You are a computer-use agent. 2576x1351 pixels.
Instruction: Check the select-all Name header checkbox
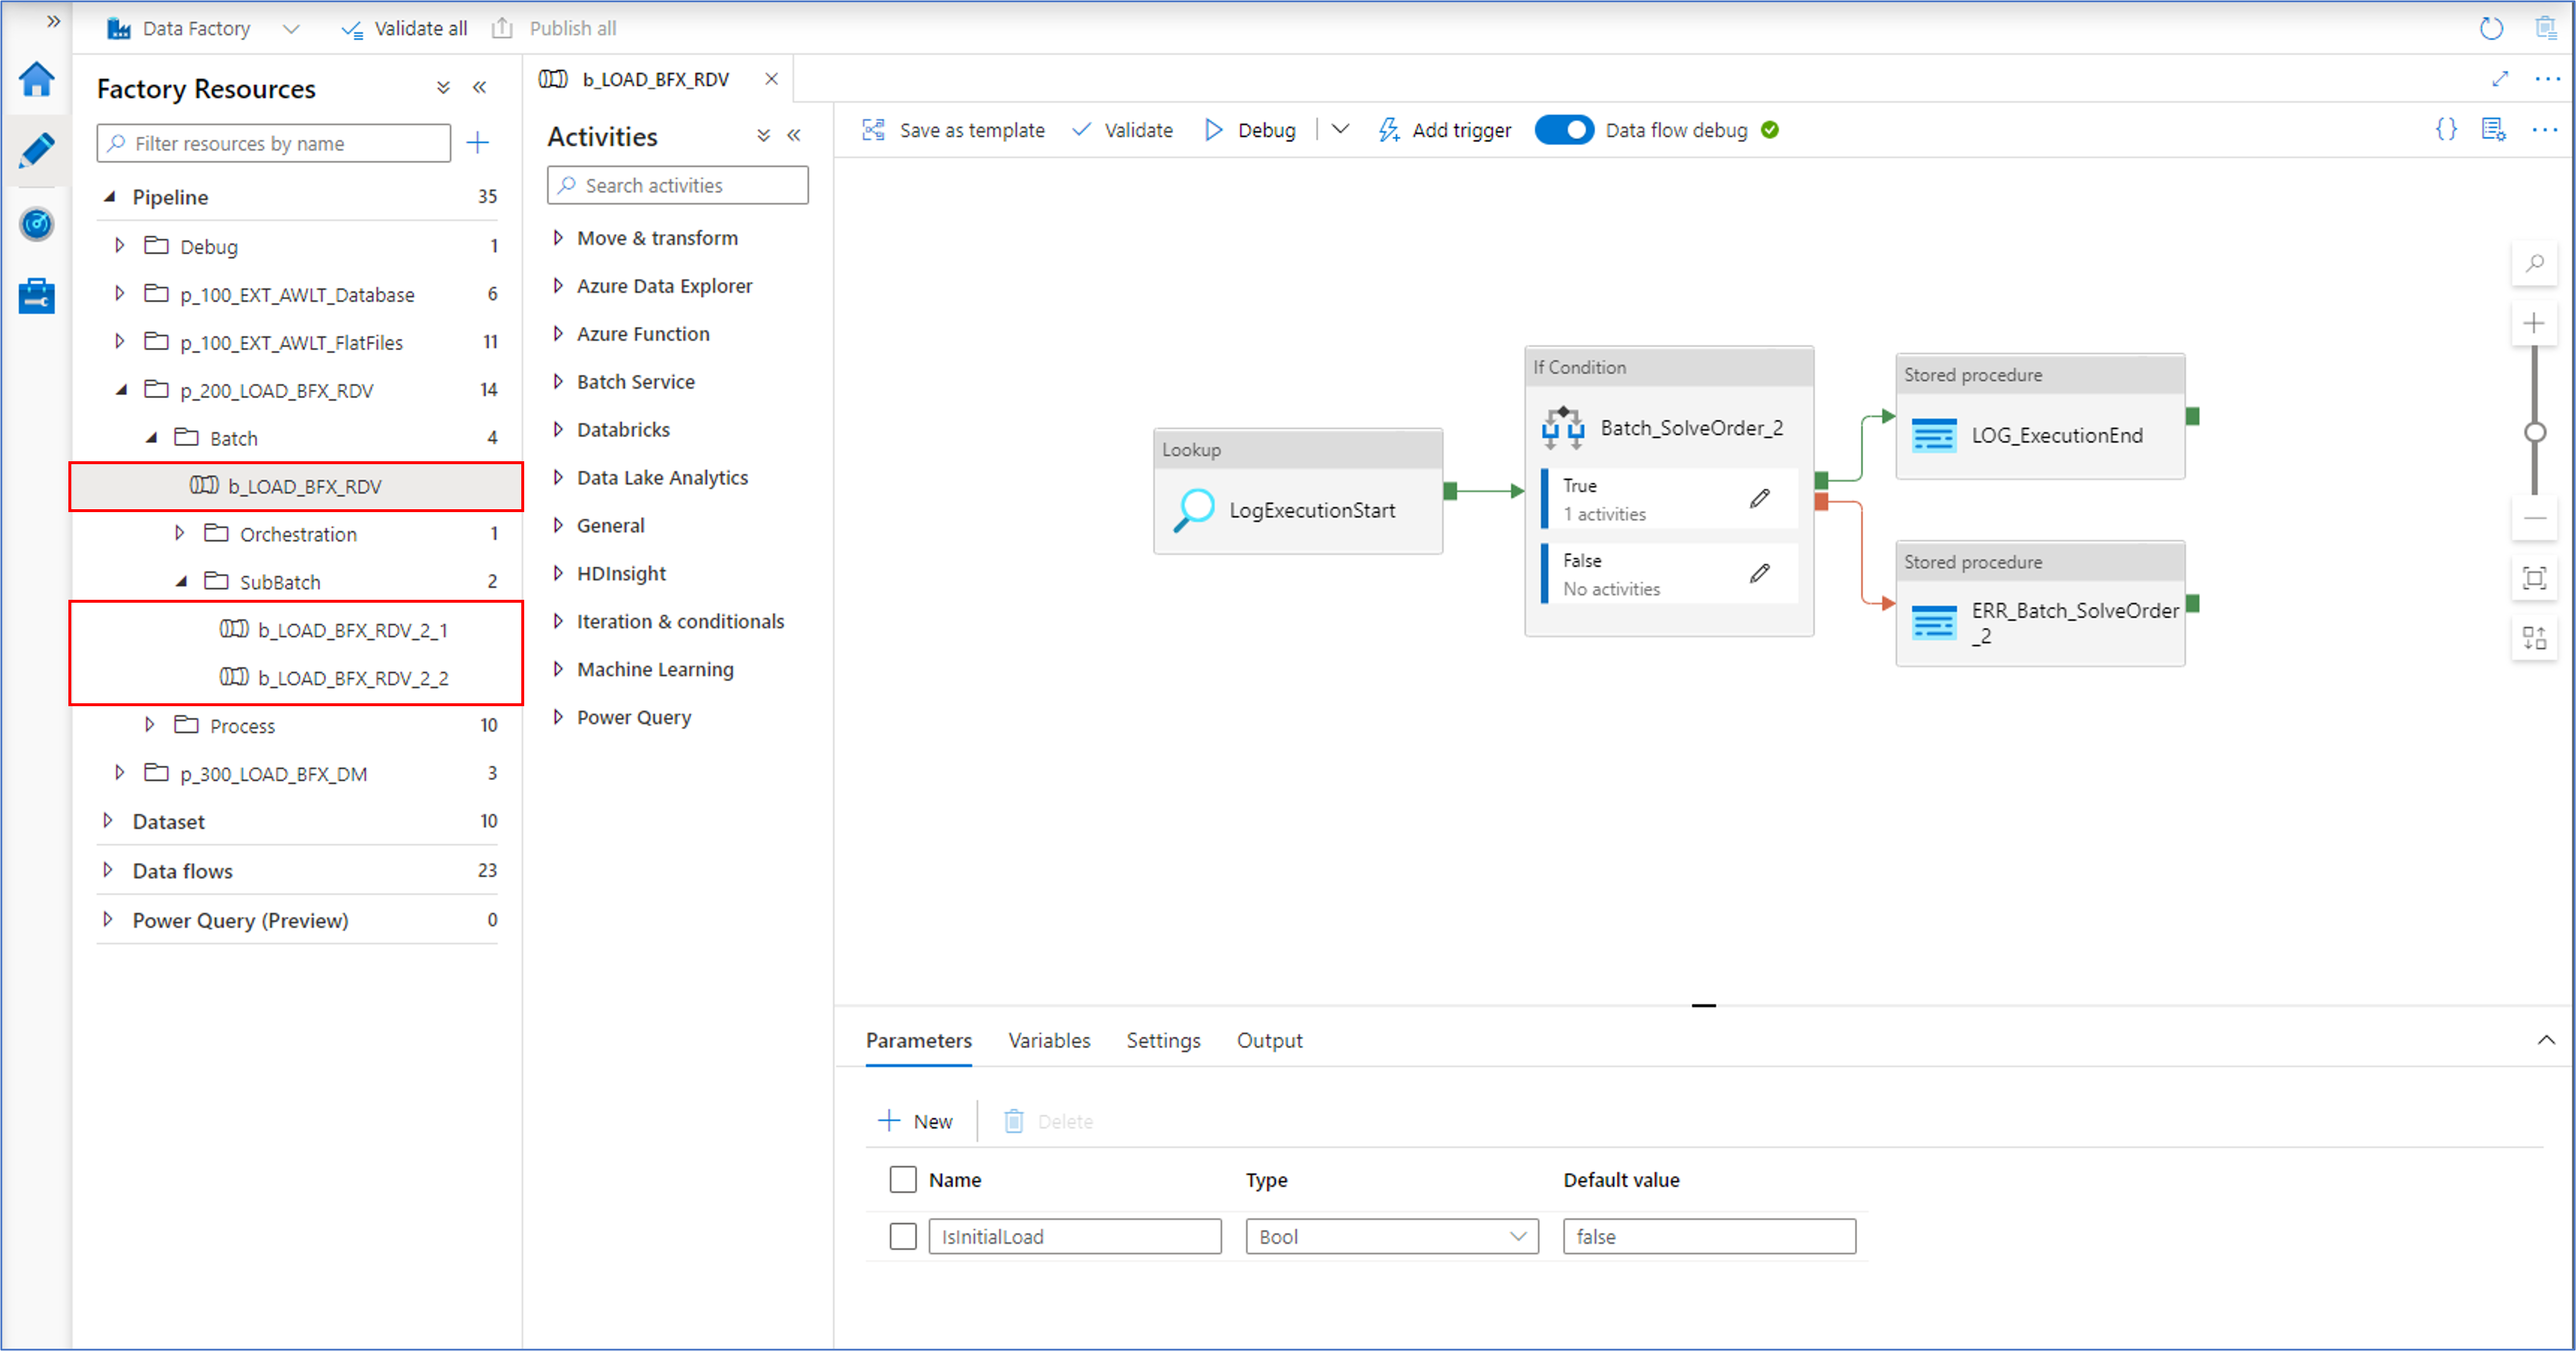pos(902,1179)
